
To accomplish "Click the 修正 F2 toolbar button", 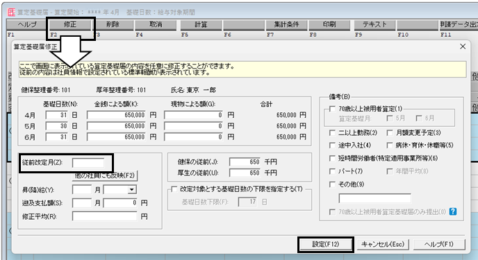I will [69, 25].
